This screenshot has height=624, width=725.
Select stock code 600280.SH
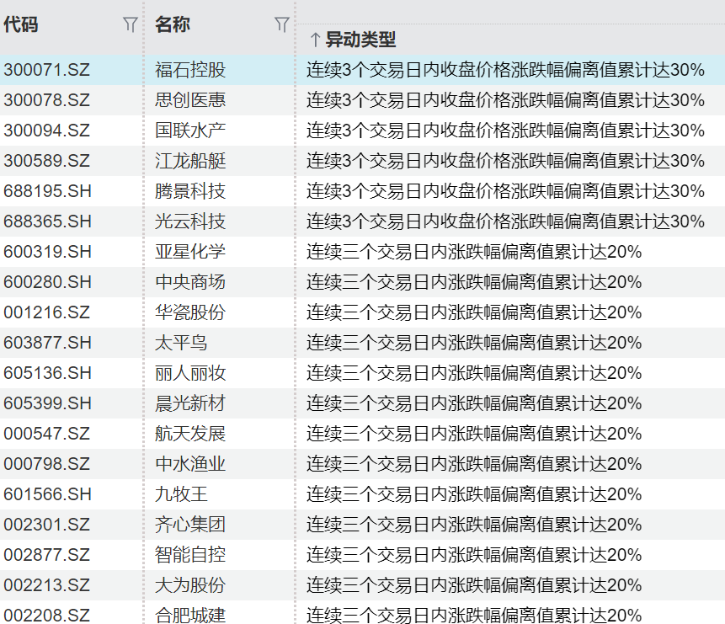tap(47, 282)
